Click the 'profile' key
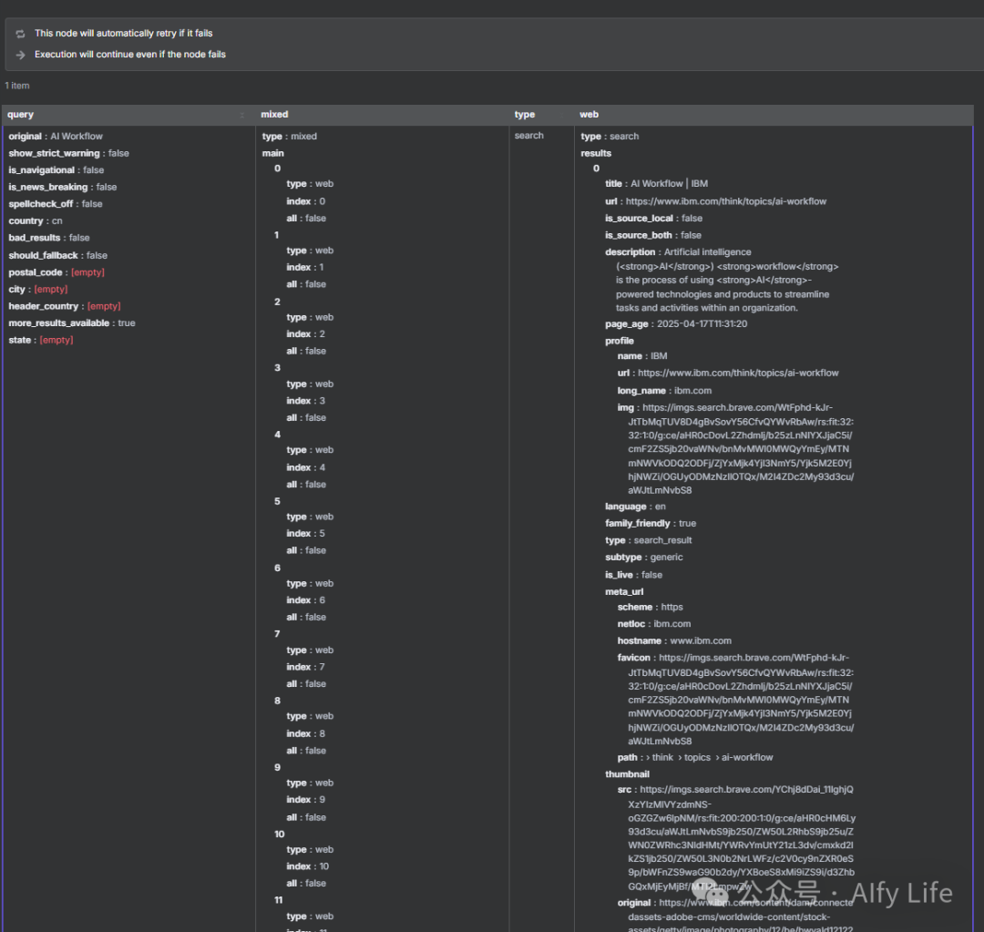The image size is (984, 932). click(x=620, y=341)
